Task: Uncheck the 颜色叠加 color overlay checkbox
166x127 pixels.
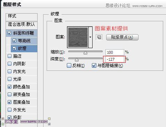Action: click(9, 87)
